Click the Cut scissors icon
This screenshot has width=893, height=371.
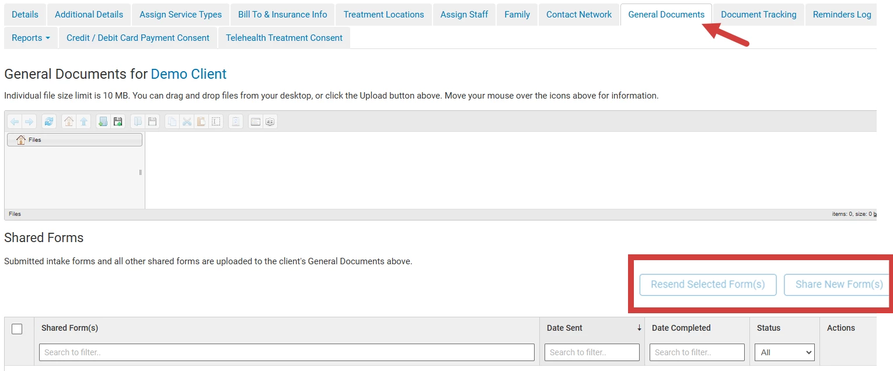pos(187,121)
